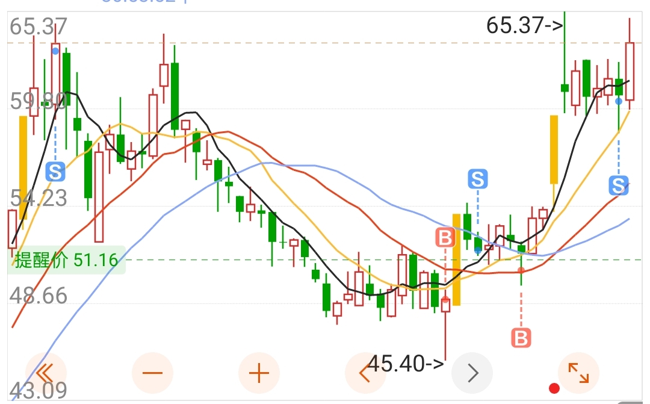Expand the chart to fullscreen
This screenshot has height=404, width=650.
pyautogui.click(x=579, y=373)
